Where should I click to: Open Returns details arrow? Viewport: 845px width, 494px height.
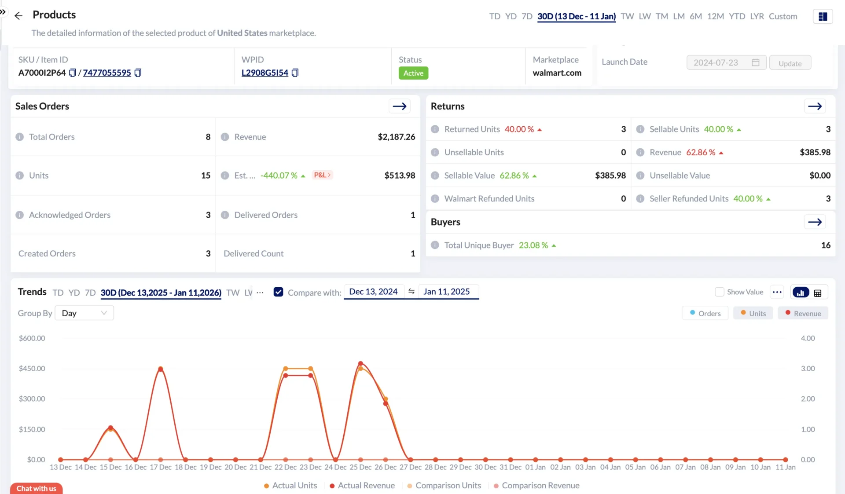[815, 106]
